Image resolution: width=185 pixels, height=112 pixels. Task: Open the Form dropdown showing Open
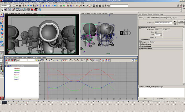(161, 35)
